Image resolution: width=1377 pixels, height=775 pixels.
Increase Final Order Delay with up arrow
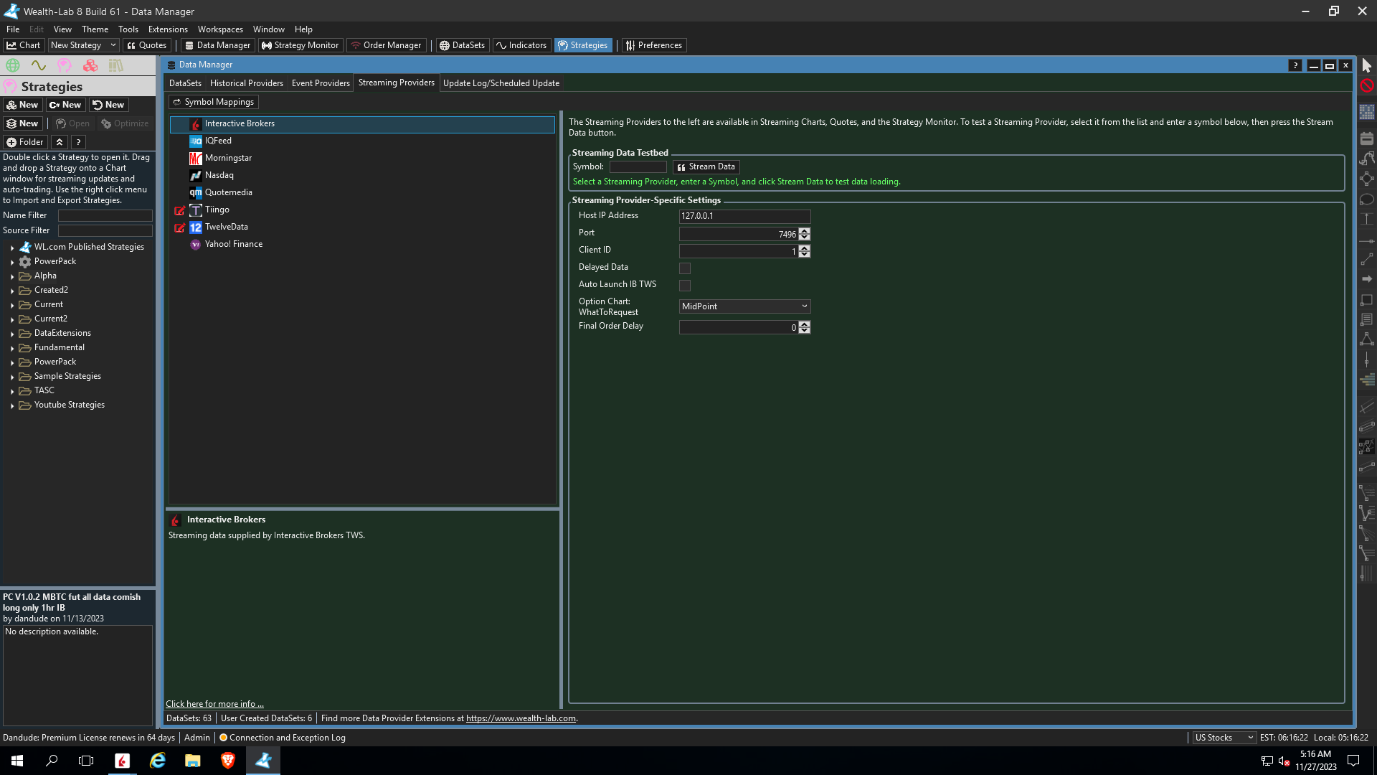805,324
